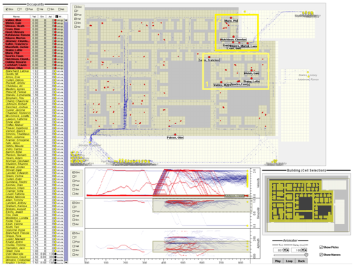This screenshot has height=265, width=353.
Task: Select the Marin, Phil marker on the map
Action: tap(231, 18)
